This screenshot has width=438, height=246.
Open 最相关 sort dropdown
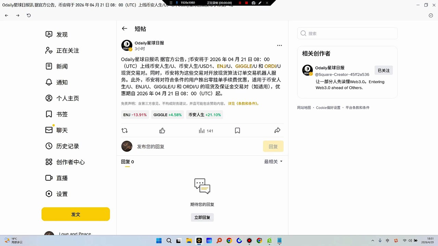[x=273, y=162]
